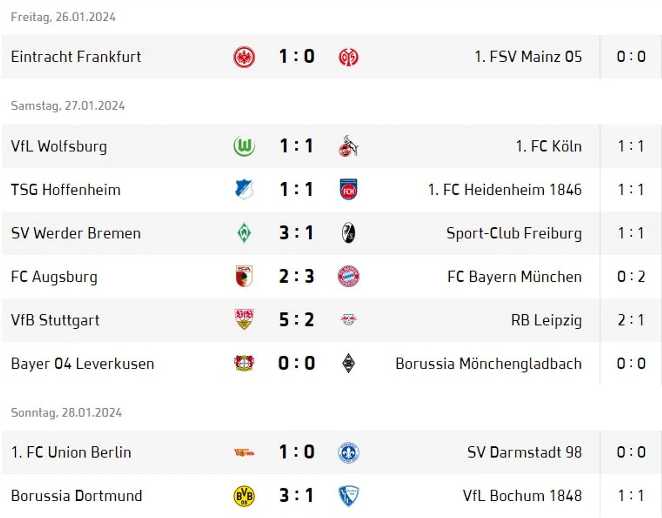Click the 1. FSV Mainz 05 logo
Image resolution: width=662 pixels, height=518 pixels.
[349, 57]
